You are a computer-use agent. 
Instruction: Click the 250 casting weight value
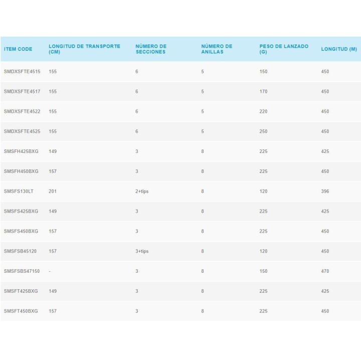tap(263, 131)
